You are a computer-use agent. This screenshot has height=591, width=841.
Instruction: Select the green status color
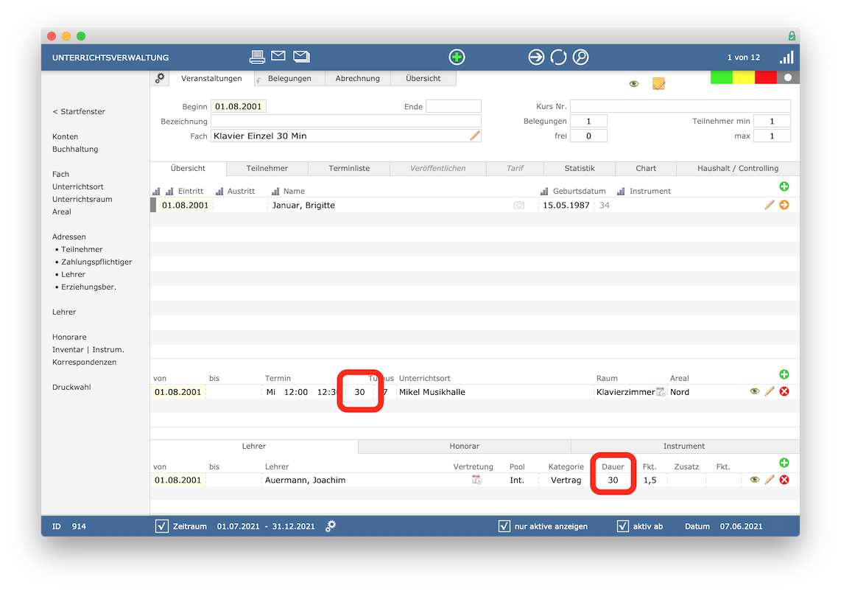point(722,77)
